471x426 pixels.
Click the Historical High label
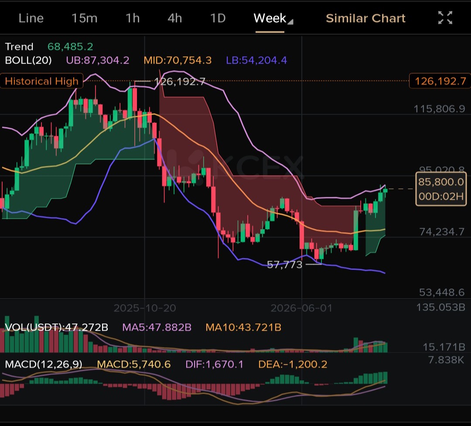(41, 81)
